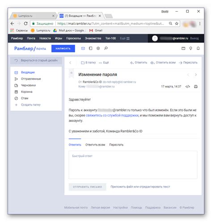This screenshot has width=212, height=222.
Task: Click the user avatar in the top bar
Action: tap(155, 38)
